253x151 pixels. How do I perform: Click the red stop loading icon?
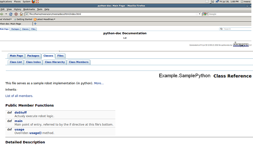[16, 14]
